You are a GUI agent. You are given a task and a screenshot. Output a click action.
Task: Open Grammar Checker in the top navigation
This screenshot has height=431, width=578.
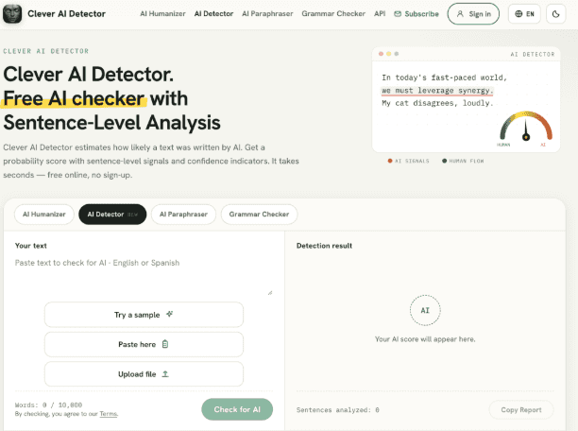[333, 13]
